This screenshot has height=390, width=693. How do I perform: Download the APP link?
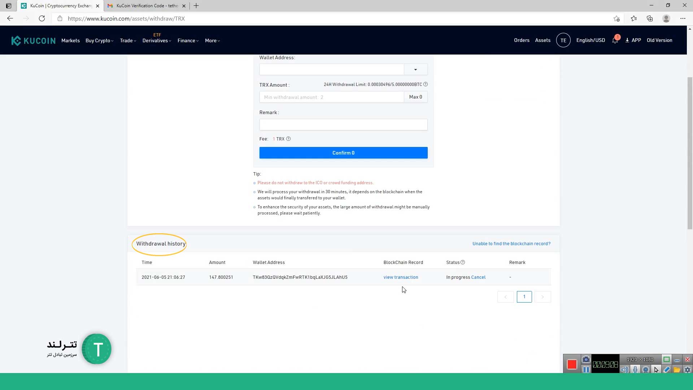(633, 40)
